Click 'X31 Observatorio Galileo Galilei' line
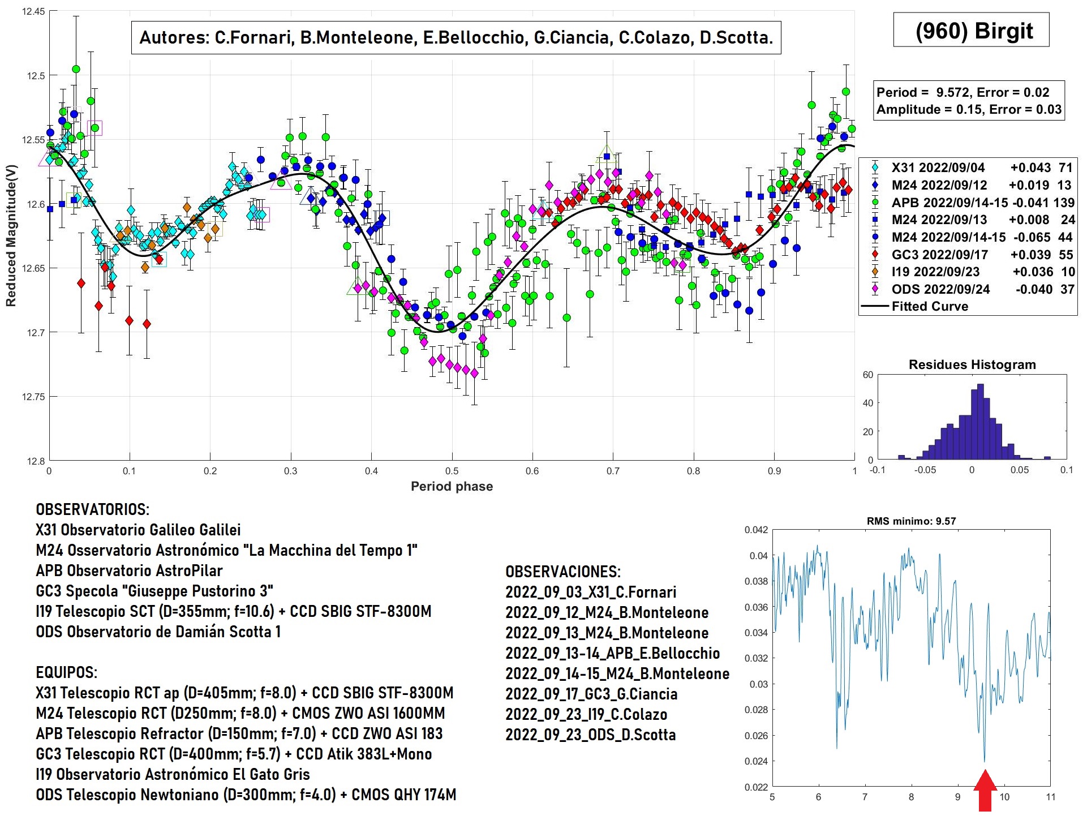 pyautogui.click(x=139, y=530)
